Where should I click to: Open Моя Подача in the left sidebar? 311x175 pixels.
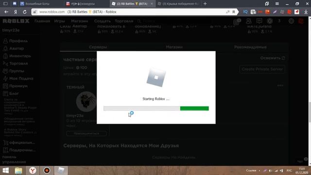click(x=18, y=79)
